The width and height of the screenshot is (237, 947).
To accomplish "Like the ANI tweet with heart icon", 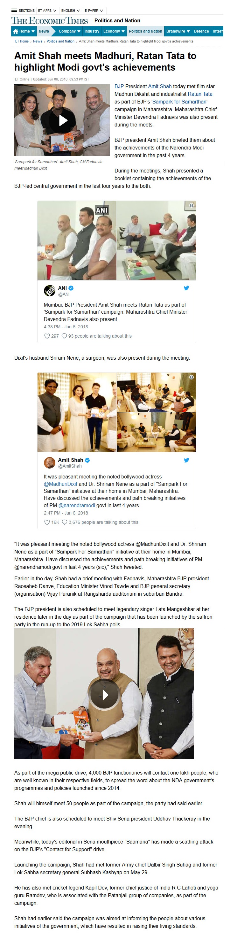I will coord(47,336).
